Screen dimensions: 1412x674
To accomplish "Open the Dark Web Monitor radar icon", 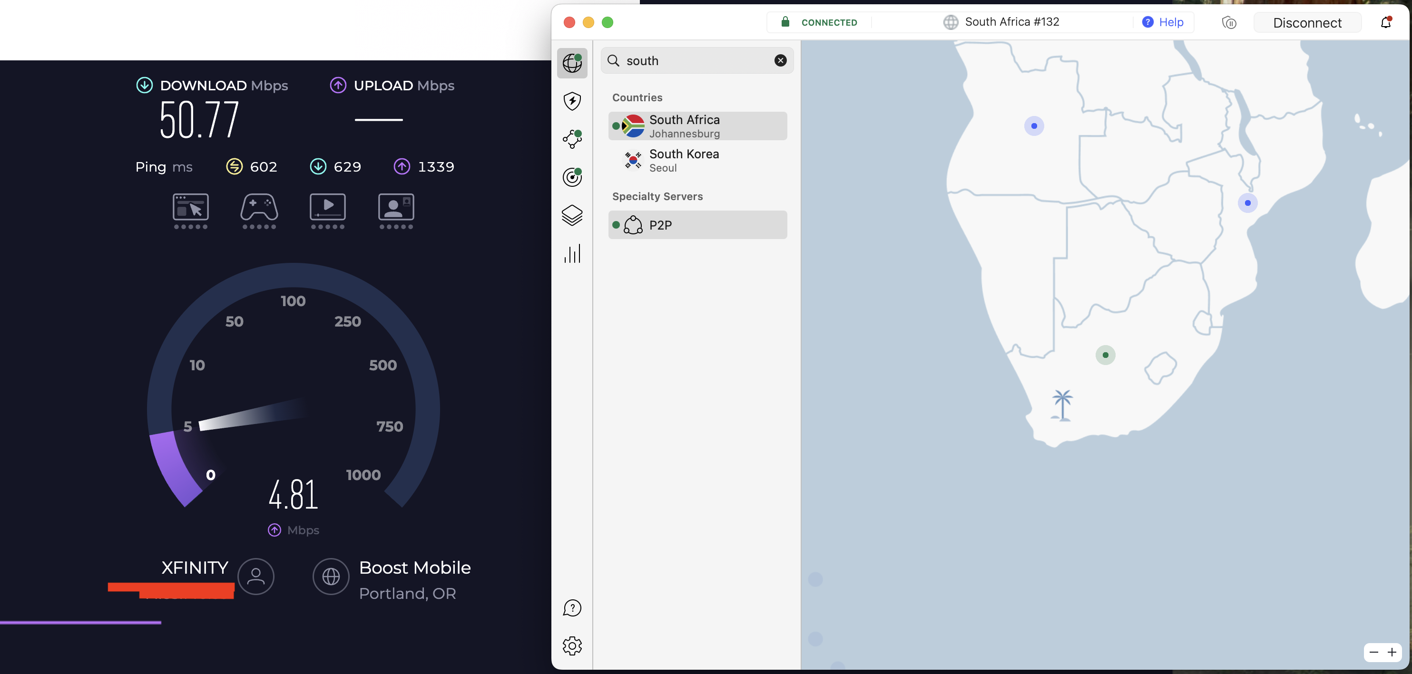I will click(x=573, y=177).
